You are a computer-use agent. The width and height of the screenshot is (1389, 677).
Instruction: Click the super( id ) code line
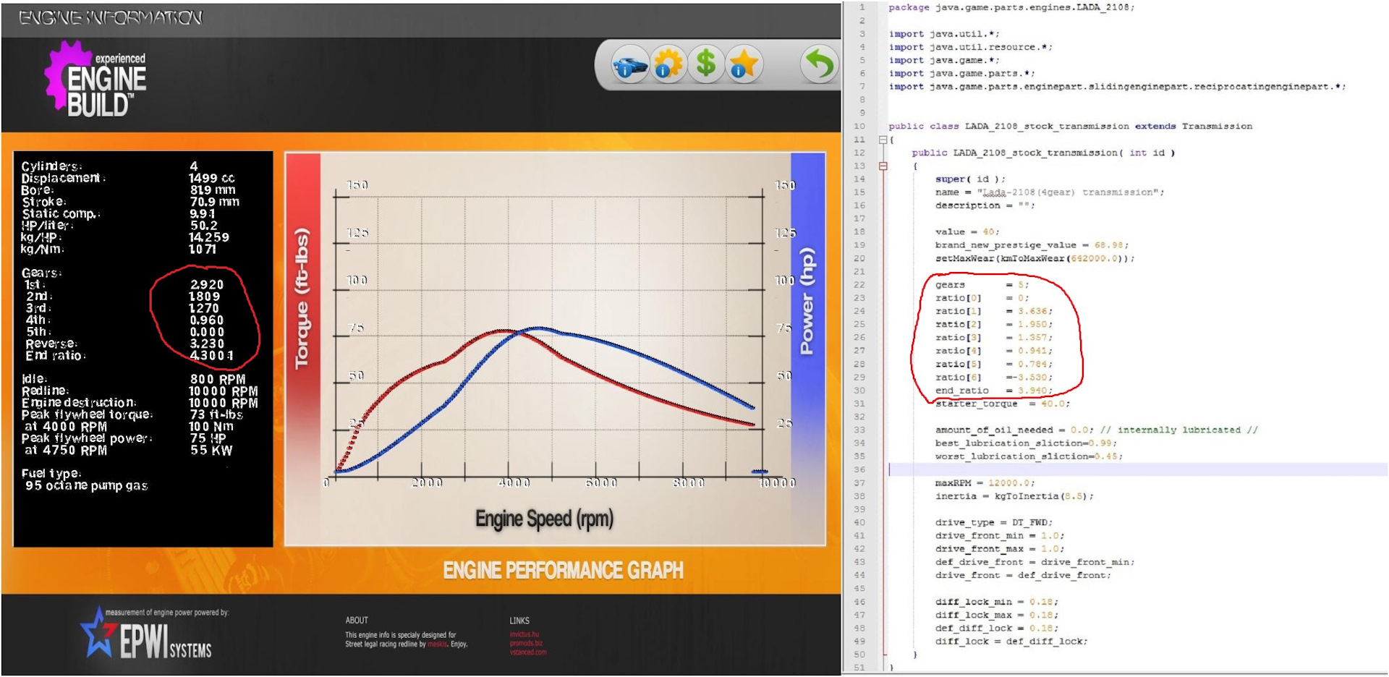(x=970, y=179)
